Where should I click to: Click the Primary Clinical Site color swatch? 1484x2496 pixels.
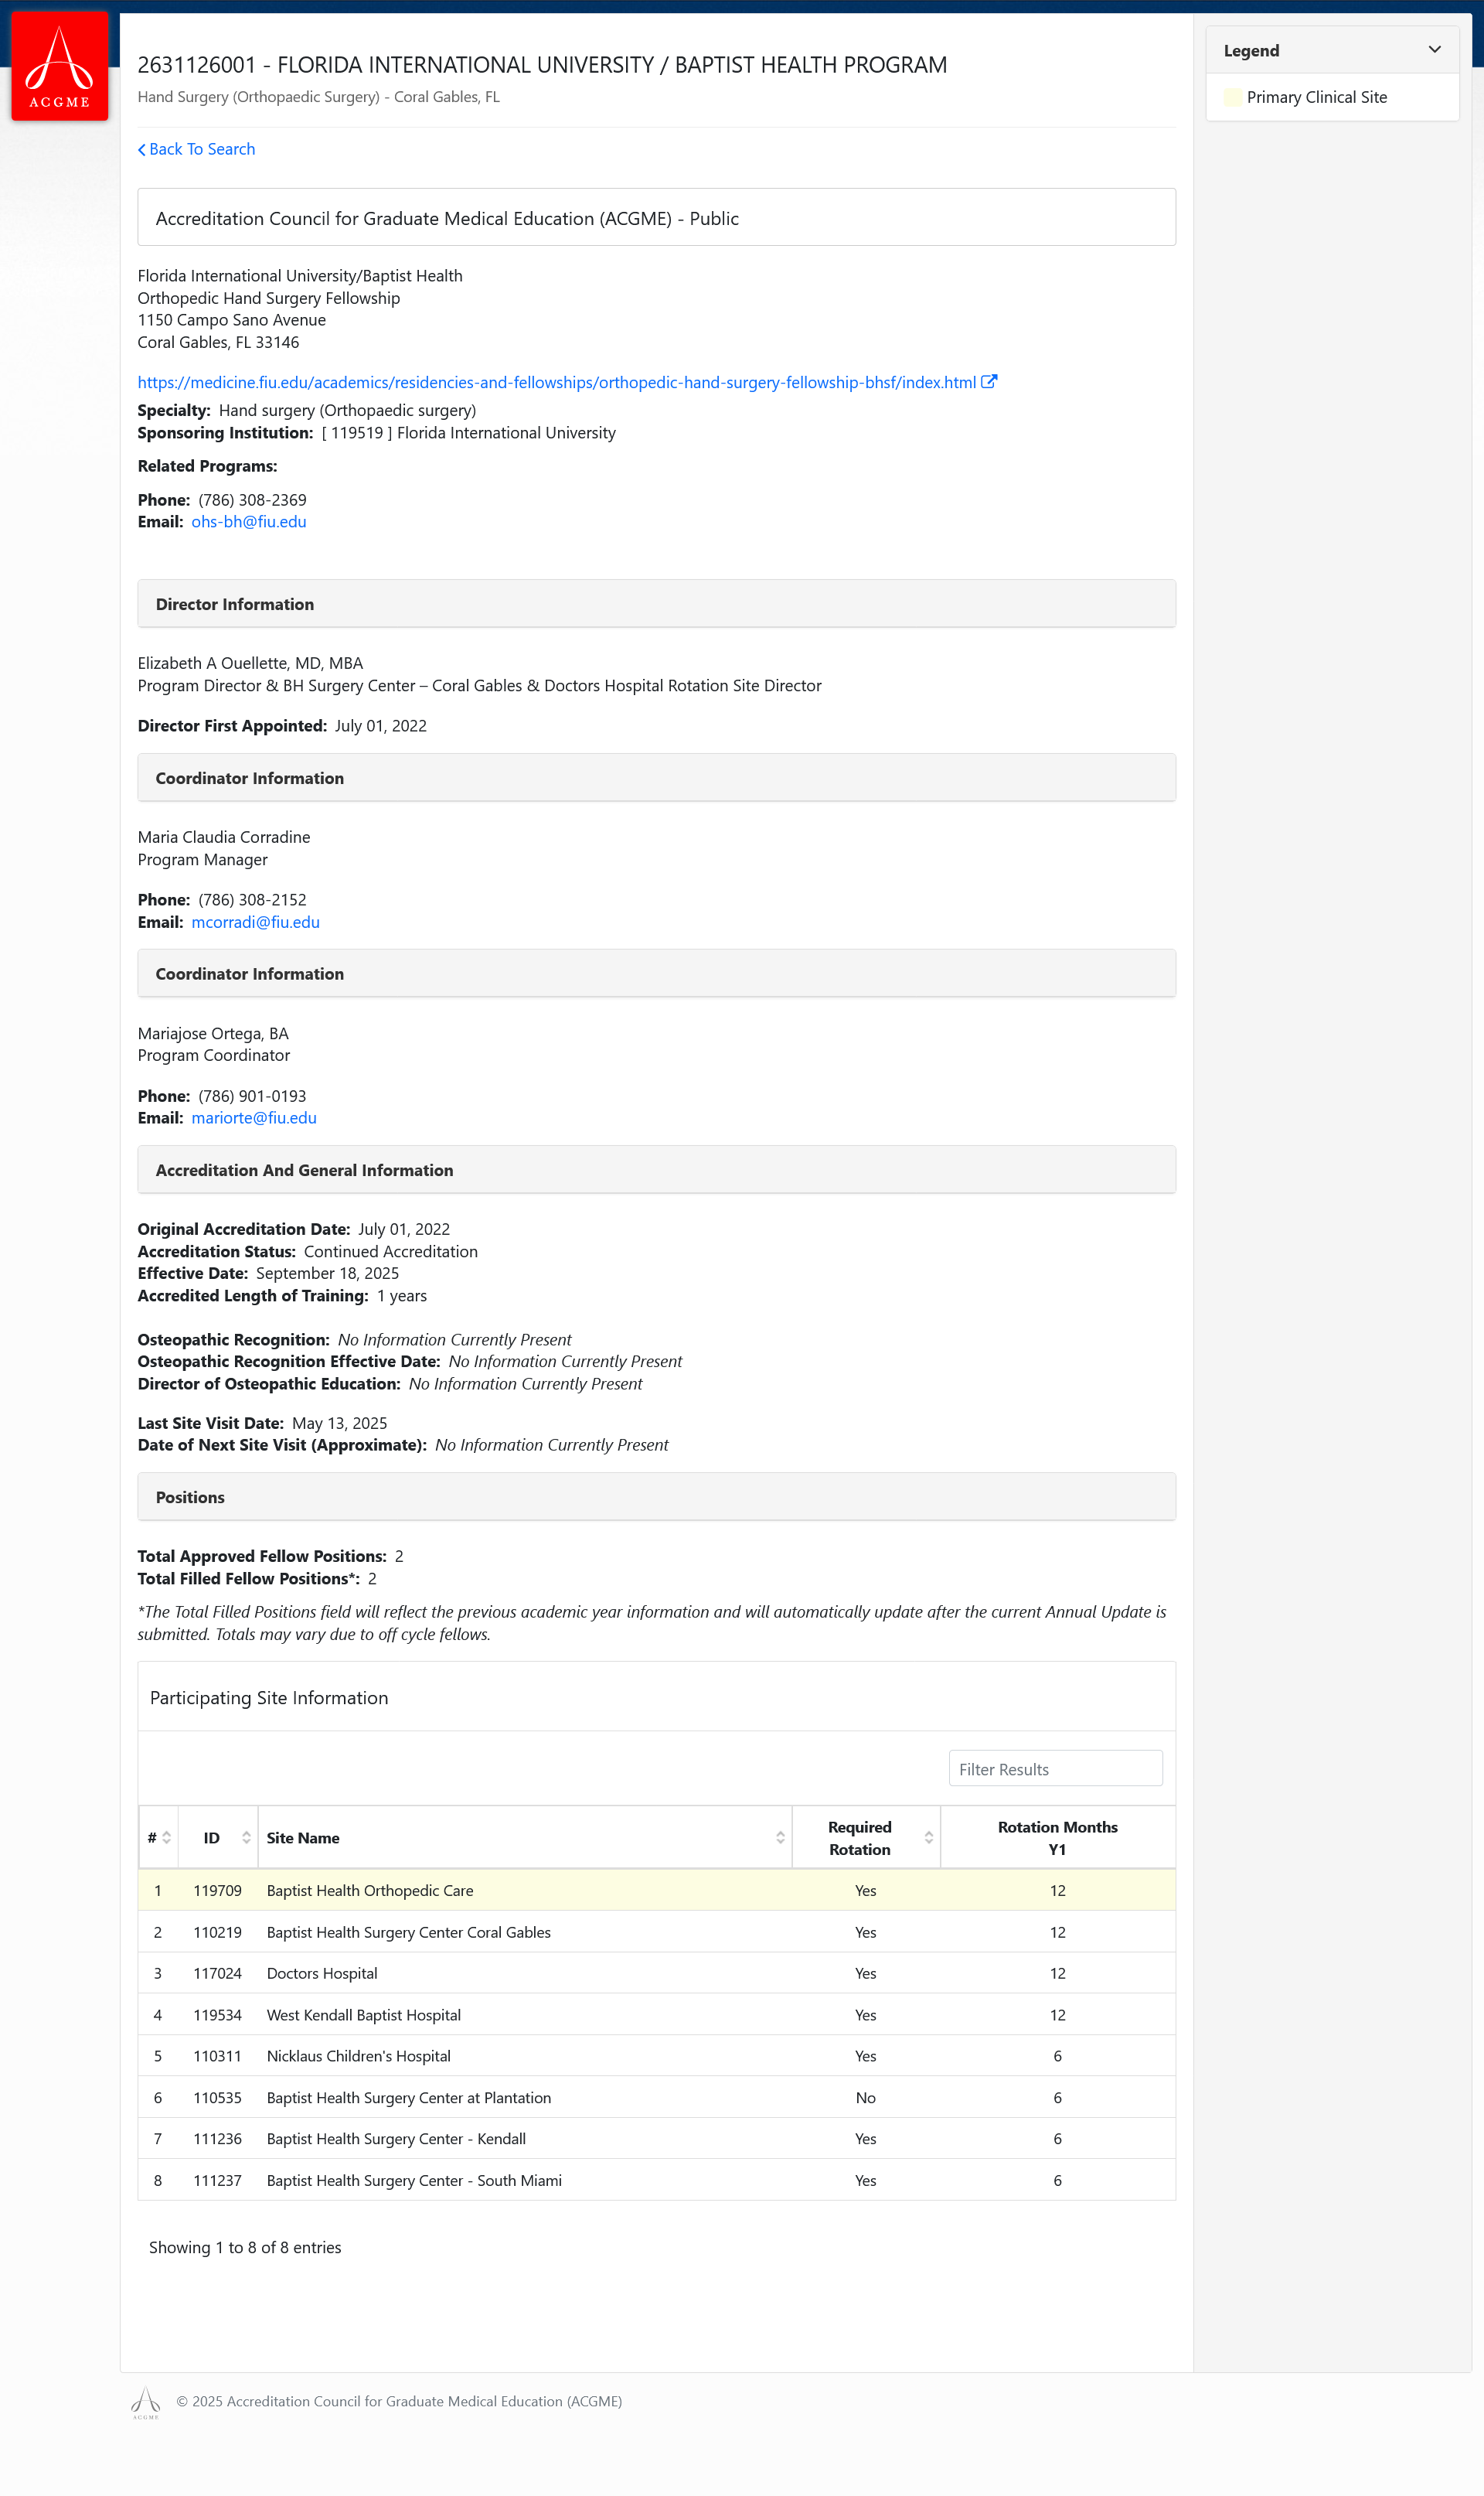coord(1232,97)
